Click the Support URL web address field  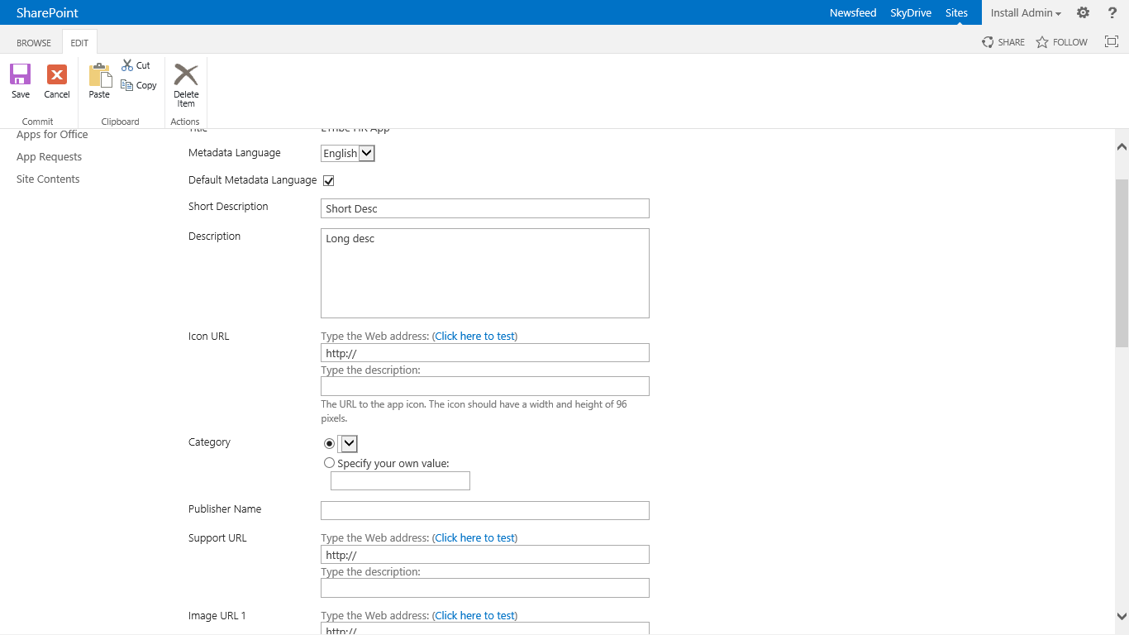485,554
